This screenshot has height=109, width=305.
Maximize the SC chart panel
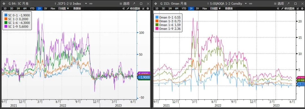point(141,3)
